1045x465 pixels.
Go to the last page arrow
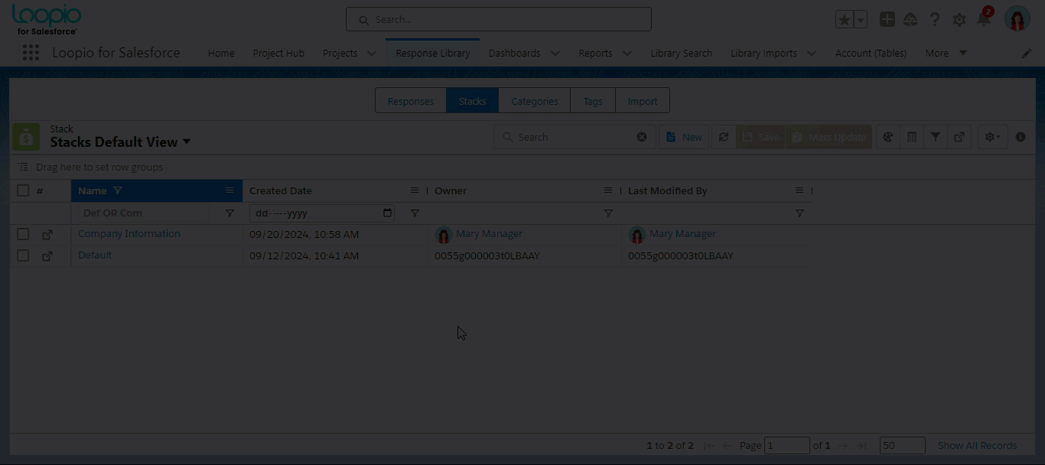[x=862, y=445]
